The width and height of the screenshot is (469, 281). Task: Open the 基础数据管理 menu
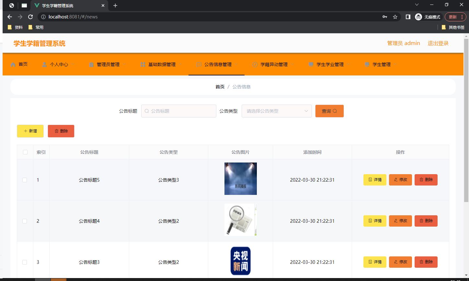161,64
